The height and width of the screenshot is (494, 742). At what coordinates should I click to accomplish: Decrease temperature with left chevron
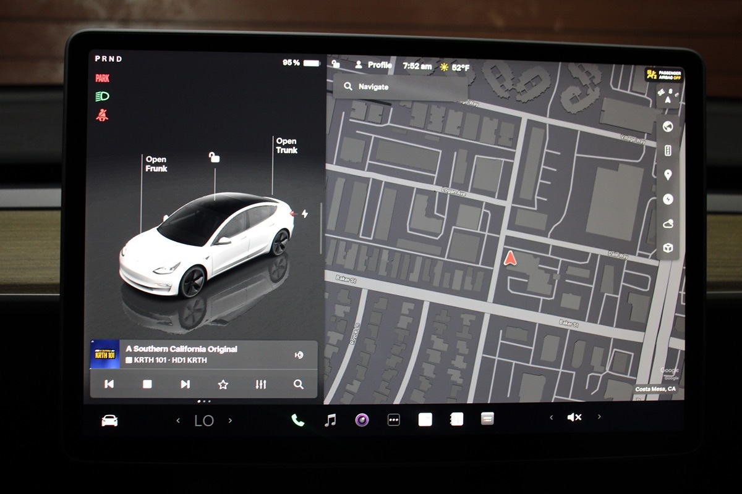click(178, 421)
